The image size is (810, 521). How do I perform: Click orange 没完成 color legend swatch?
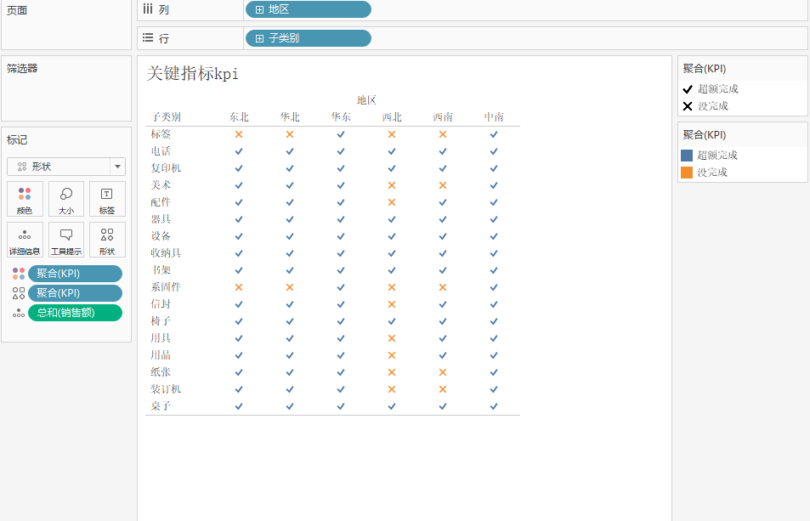coord(687,173)
